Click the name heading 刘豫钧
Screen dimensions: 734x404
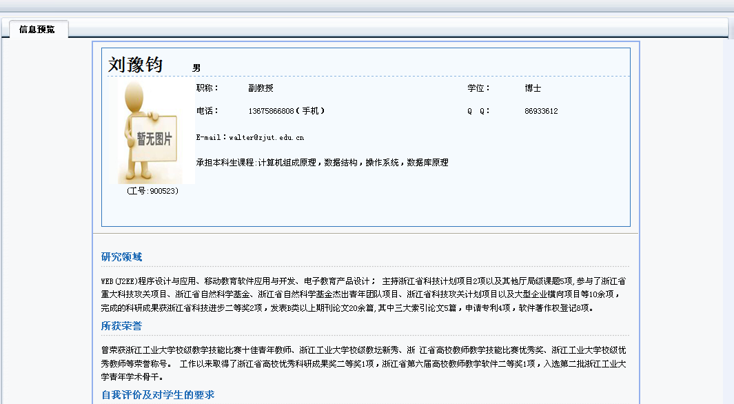pyautogui.click(x=136, y=65)
